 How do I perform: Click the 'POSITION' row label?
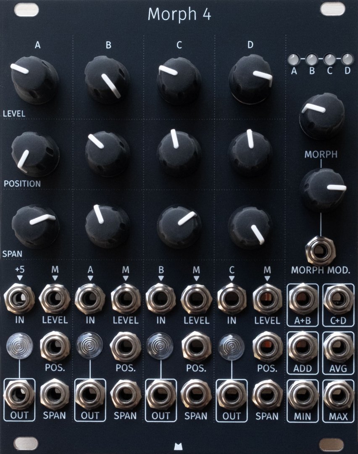click(22, 184)
